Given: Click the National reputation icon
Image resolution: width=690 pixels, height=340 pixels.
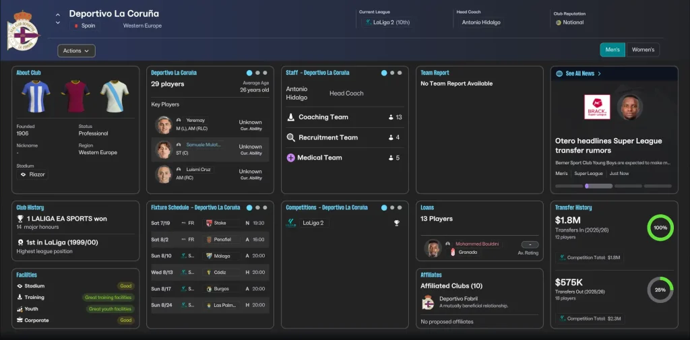Looking at the screenshot, I should coord(559,22).
